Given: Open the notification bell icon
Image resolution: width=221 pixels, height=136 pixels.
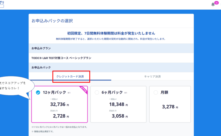Looking at the screenshot, I should (213, 4).
